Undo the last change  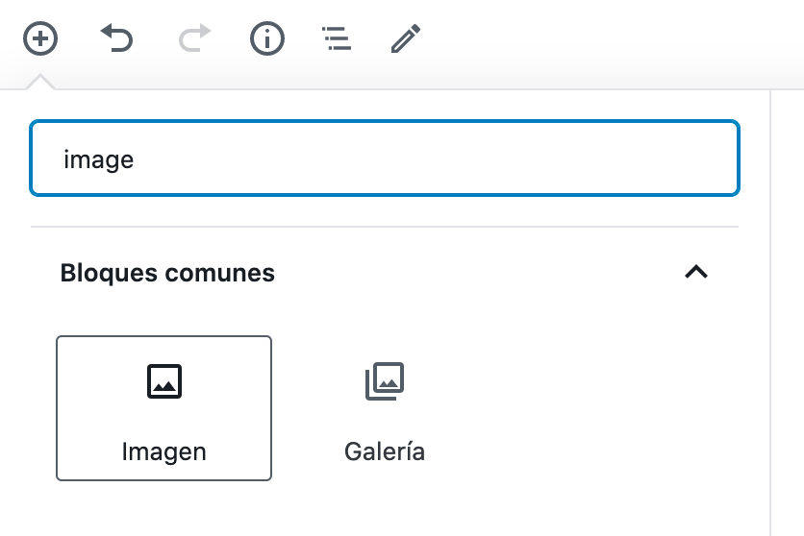click(117, 38)
